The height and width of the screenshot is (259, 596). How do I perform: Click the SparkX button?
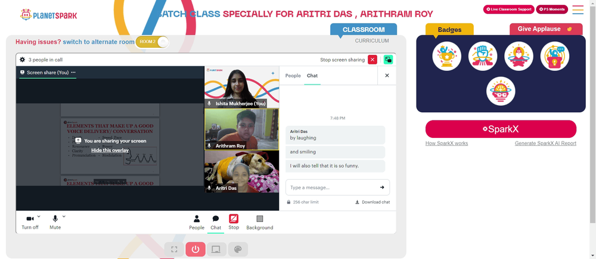tap(501, 129)
